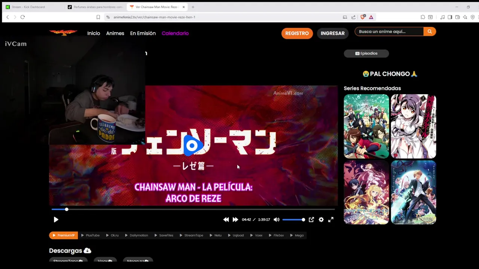Screen dimensions: 479x269
Task: Select the Ok.ru server
Action: tap(112, 235)
